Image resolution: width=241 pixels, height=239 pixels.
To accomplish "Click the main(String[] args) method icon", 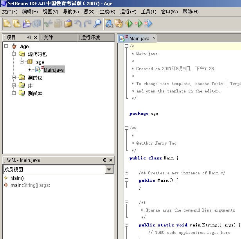I will click(6, 185).
